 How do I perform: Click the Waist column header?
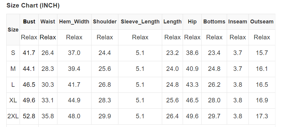click(48, 22)
